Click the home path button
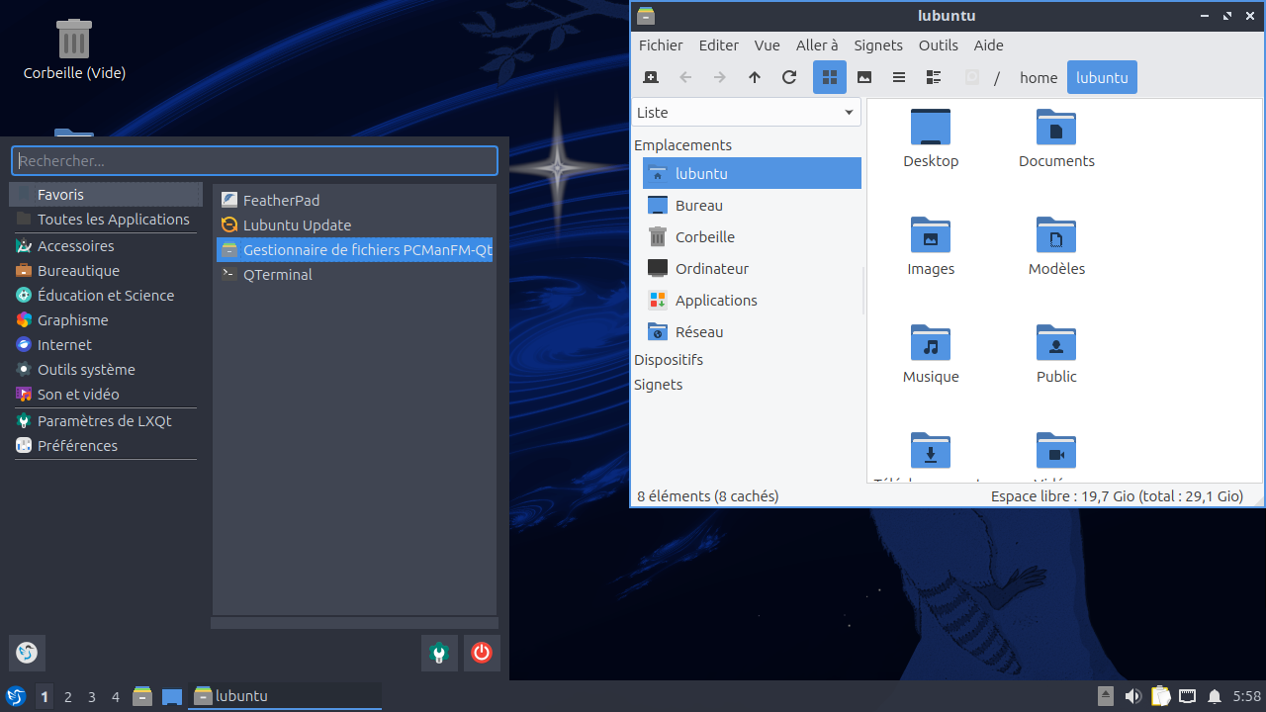Image resolution: width=1266 pixels, height=712 pixels. point(1039,77)
